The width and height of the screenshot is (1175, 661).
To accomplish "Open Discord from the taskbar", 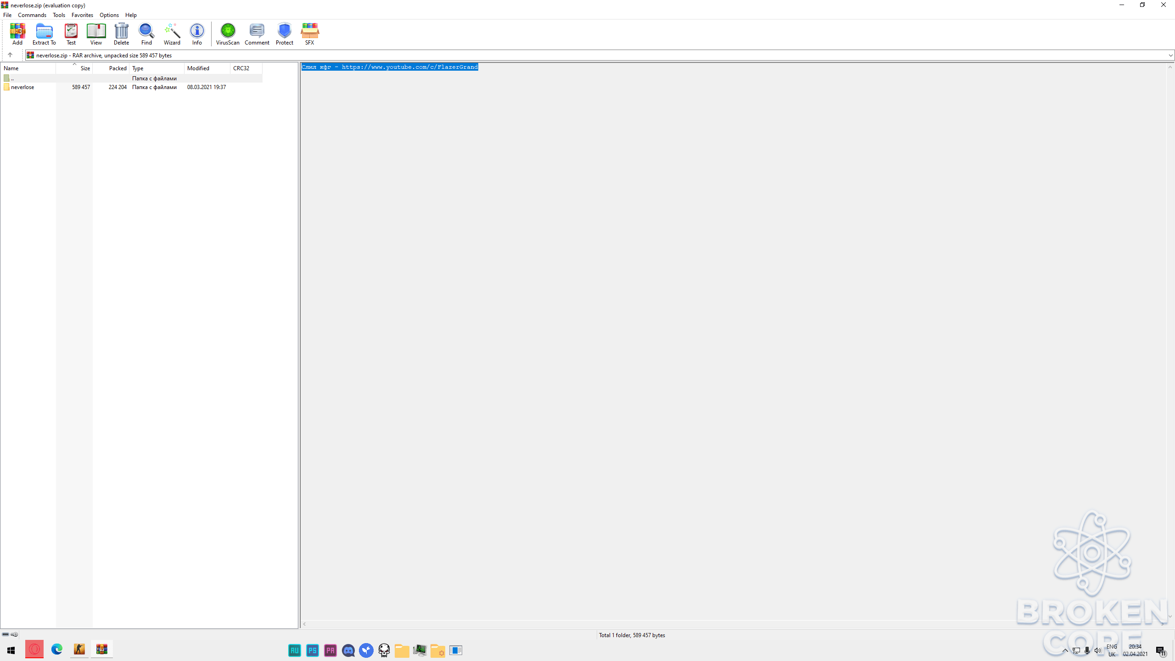I will [348, 650].
